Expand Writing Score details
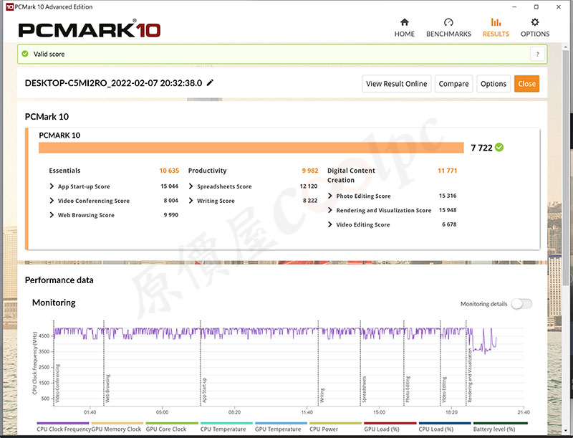The width and height of the screenshot is (573, 438). coord(191,201)
